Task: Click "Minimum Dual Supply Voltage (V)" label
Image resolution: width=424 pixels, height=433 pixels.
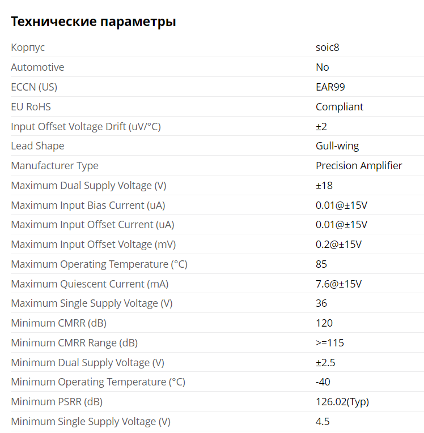Action: pos(87,363)
